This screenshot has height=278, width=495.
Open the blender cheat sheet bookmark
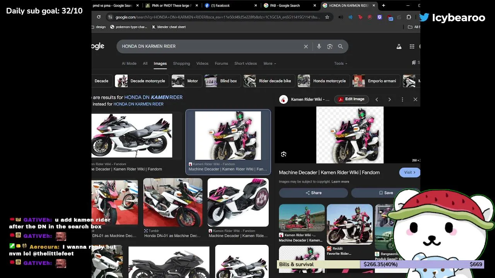pos(169,27)
